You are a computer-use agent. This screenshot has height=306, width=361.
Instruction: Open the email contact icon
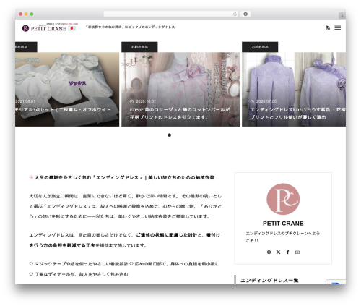[x=297, y=252]
